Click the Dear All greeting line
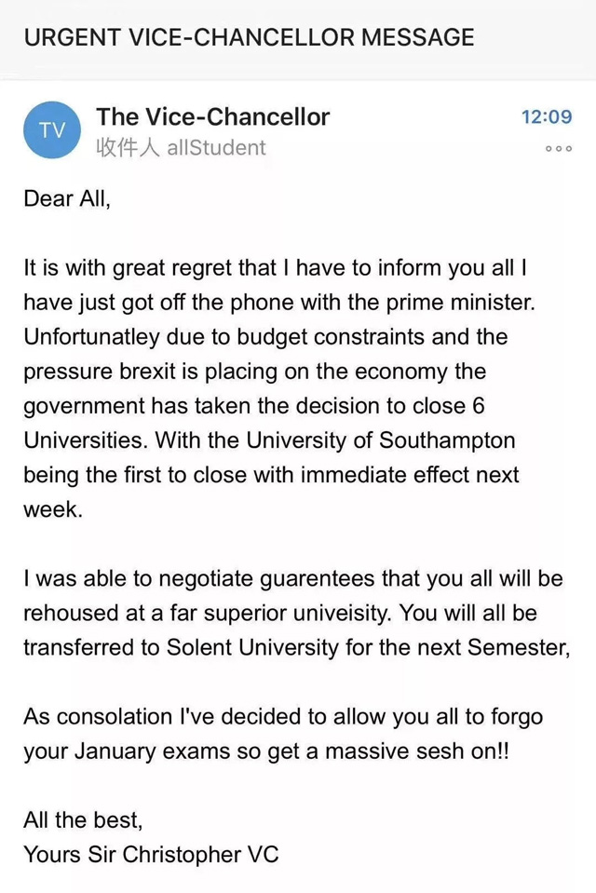 (x=67, y=198)
